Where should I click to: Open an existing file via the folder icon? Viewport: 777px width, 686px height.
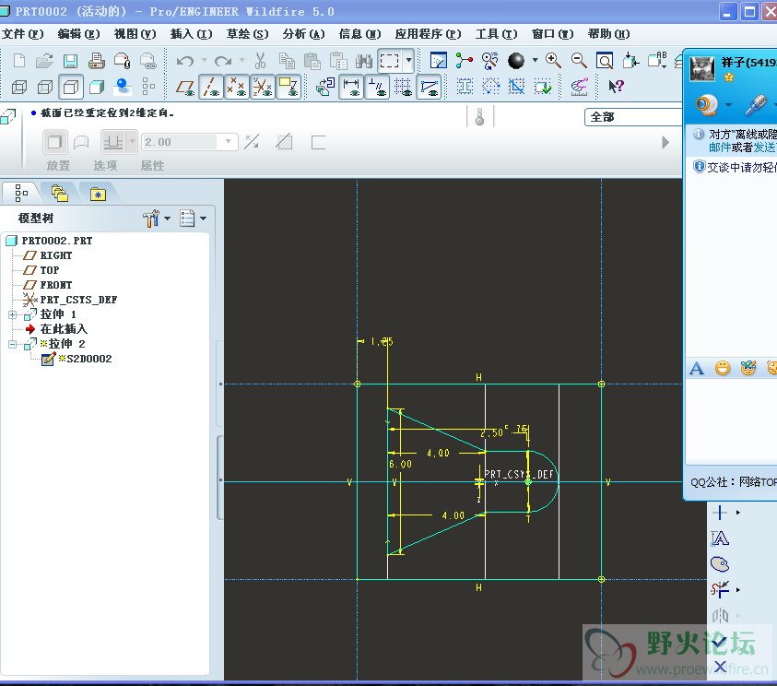point(44,61)
